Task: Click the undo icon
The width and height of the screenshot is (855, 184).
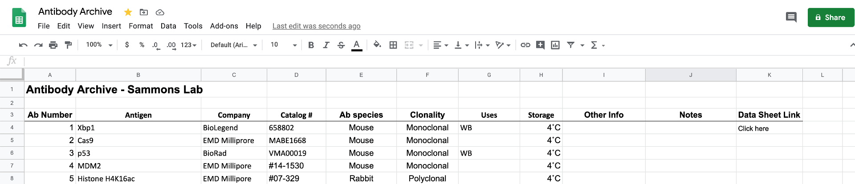Action: click(23, 45)
